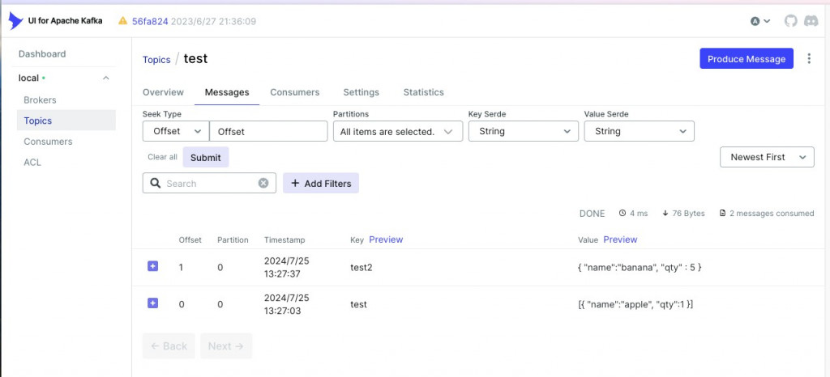Open the GitHub repository icon

(791, 21)
